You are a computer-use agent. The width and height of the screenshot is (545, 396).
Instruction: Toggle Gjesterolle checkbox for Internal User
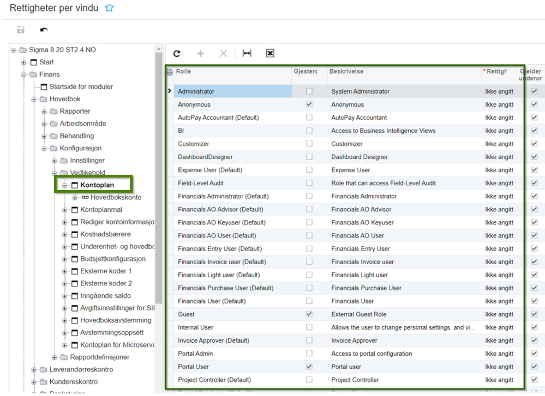point(309,327)
